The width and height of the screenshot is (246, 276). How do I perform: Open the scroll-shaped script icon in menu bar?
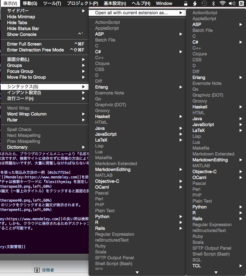[195, 3]
